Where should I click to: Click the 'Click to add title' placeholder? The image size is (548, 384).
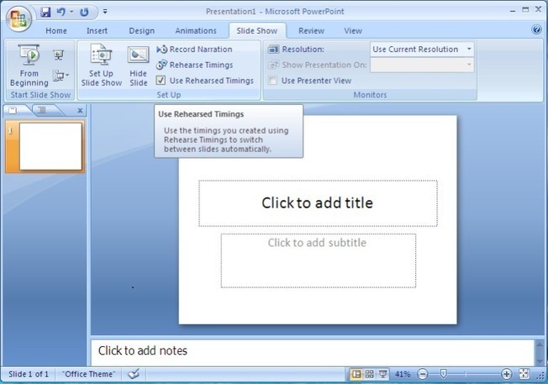click(318, 203)
